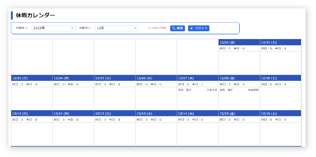Select the 12/02 (土) date header

pos(280,42)
